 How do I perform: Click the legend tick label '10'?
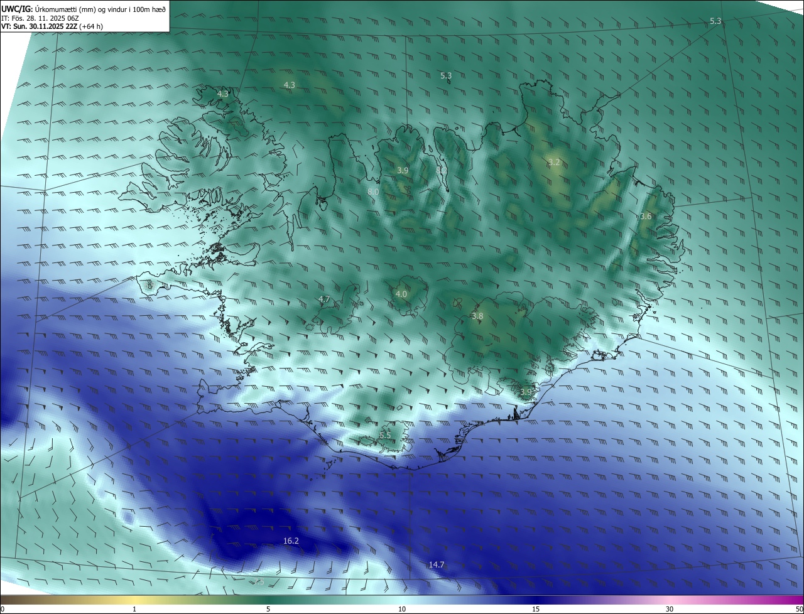coord(402,609)
